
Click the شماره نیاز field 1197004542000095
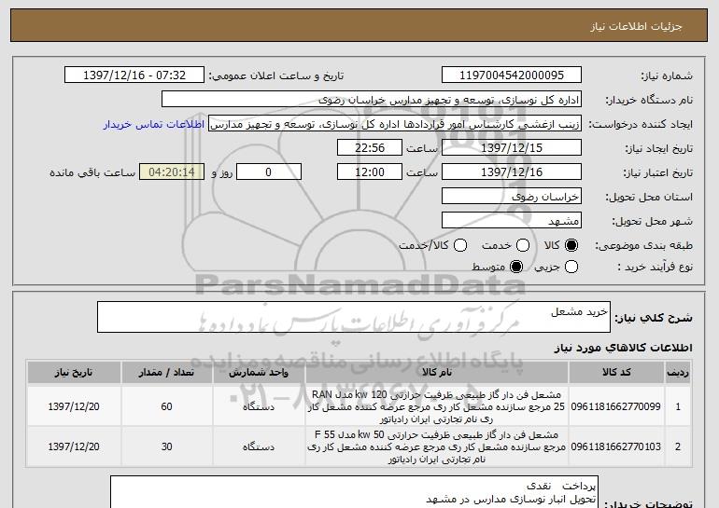click(512, 76)
